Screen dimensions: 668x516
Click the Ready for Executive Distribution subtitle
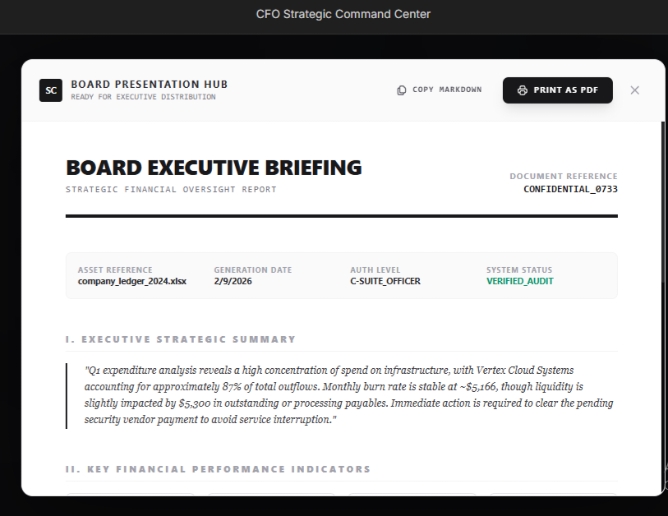coord(143,97)
